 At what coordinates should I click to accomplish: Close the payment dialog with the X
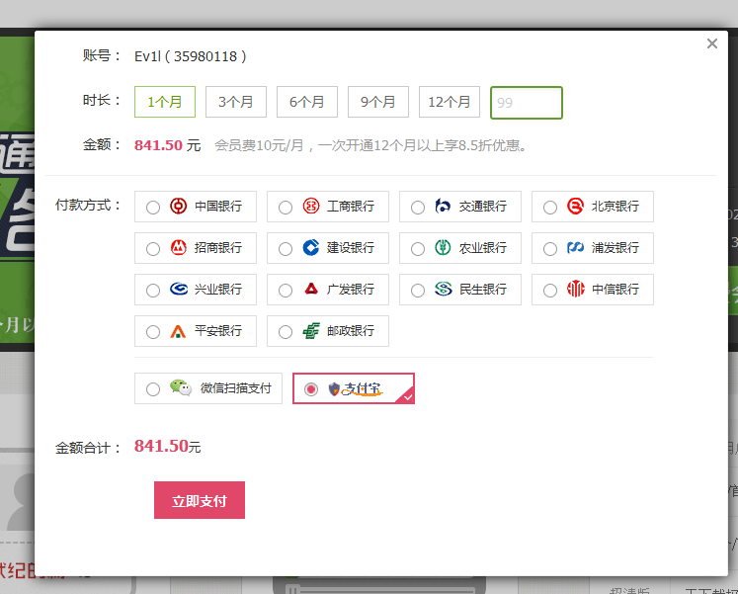click(x=712, y=43)
